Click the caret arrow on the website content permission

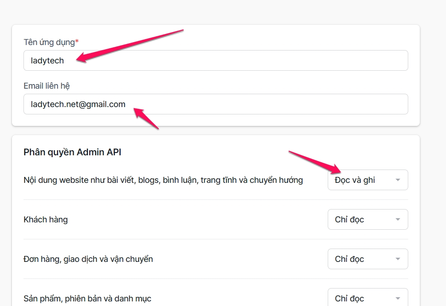pyautogui.click(x=398, y=180)
